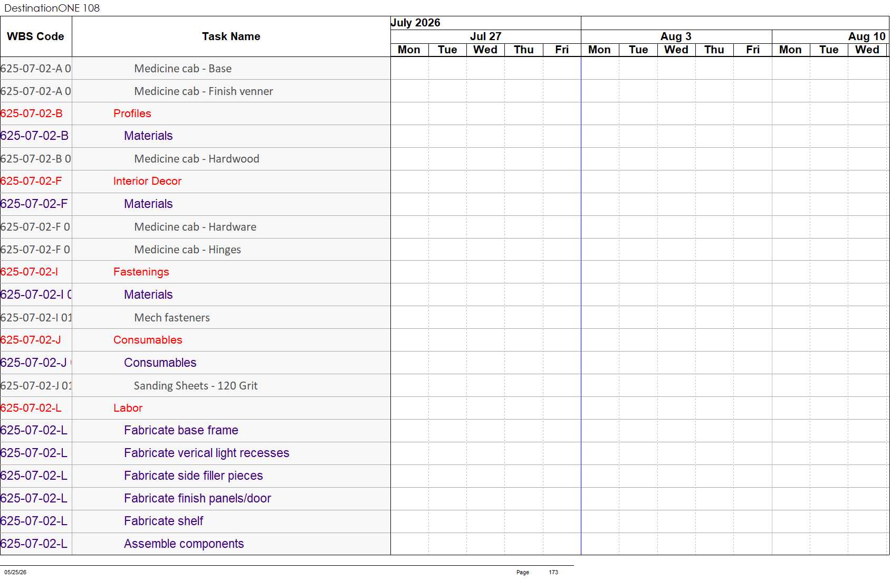Viewport: 890px width, 579px height.
Task: Select the WBS Code column header
Action: coord(36,36)
